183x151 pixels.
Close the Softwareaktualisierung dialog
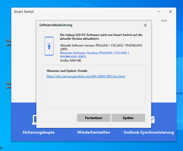click(x=145, y=25)
